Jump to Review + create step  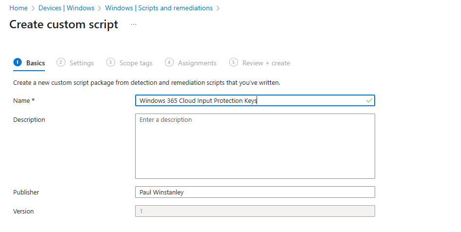point(266,63)
